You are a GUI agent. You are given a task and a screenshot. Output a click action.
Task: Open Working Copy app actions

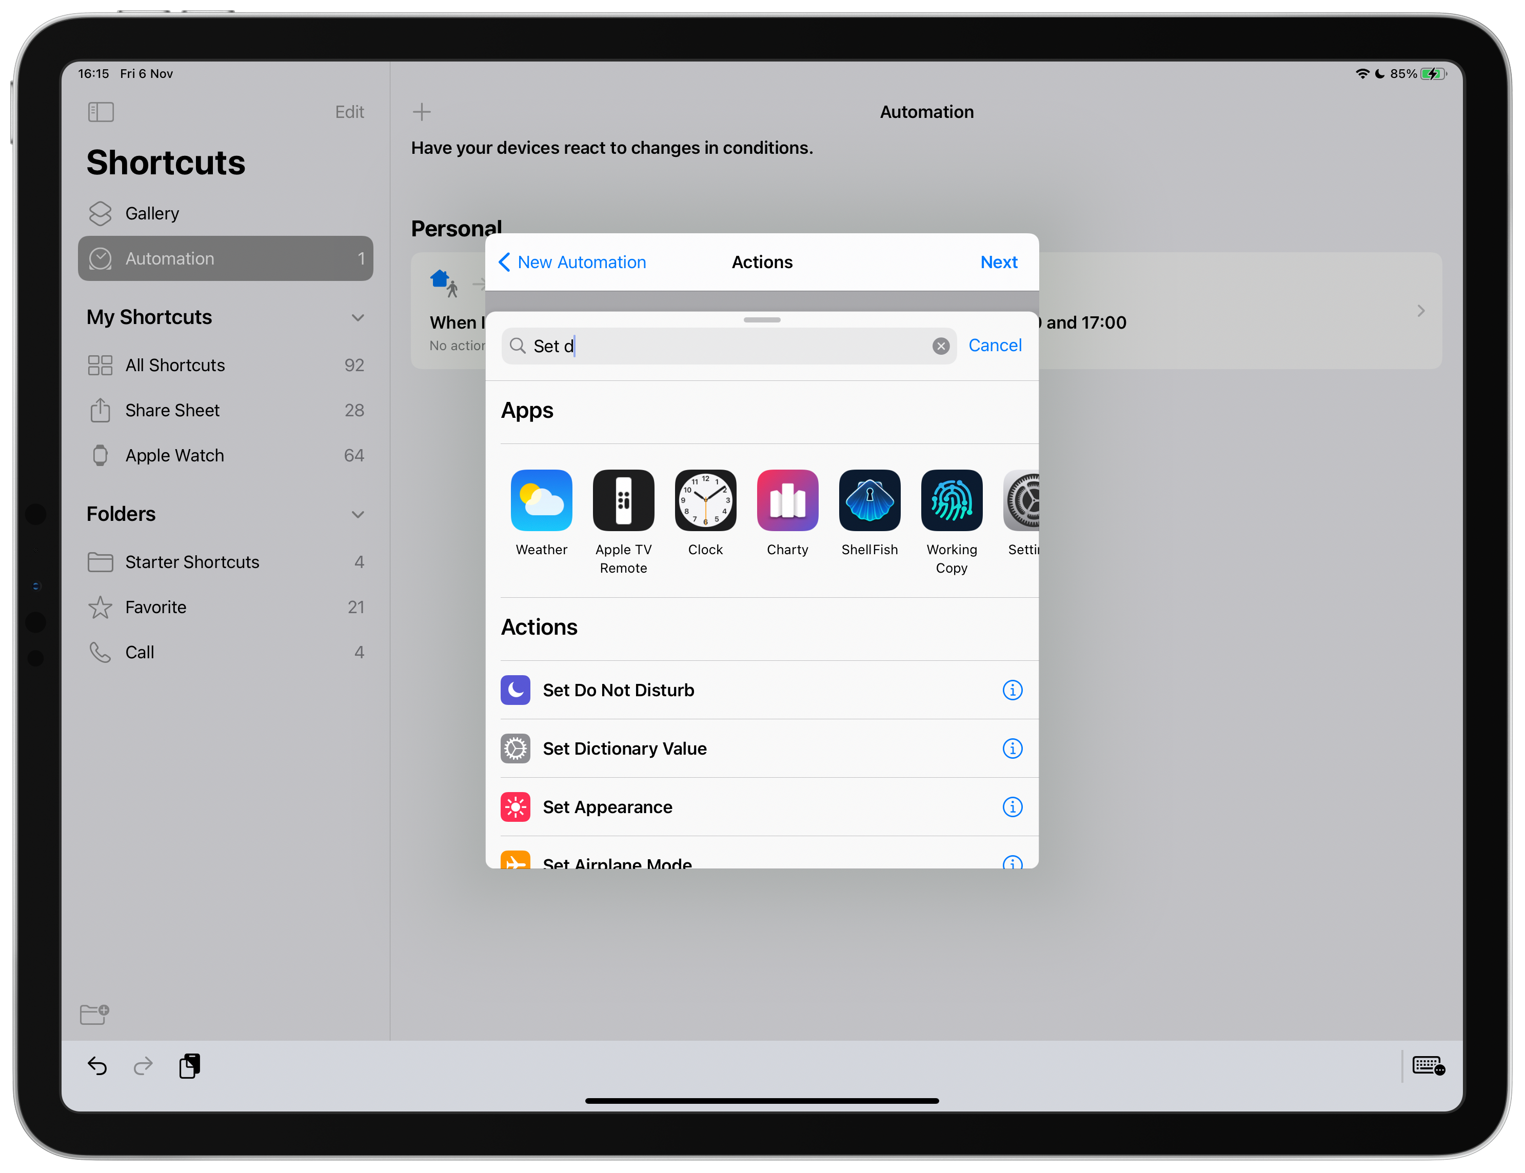click(951, 500)
